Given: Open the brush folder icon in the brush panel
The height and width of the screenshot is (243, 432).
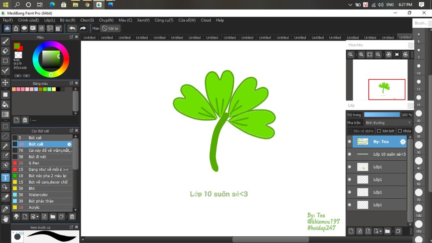Looking at the screenshot, I should tap(53, 216).
